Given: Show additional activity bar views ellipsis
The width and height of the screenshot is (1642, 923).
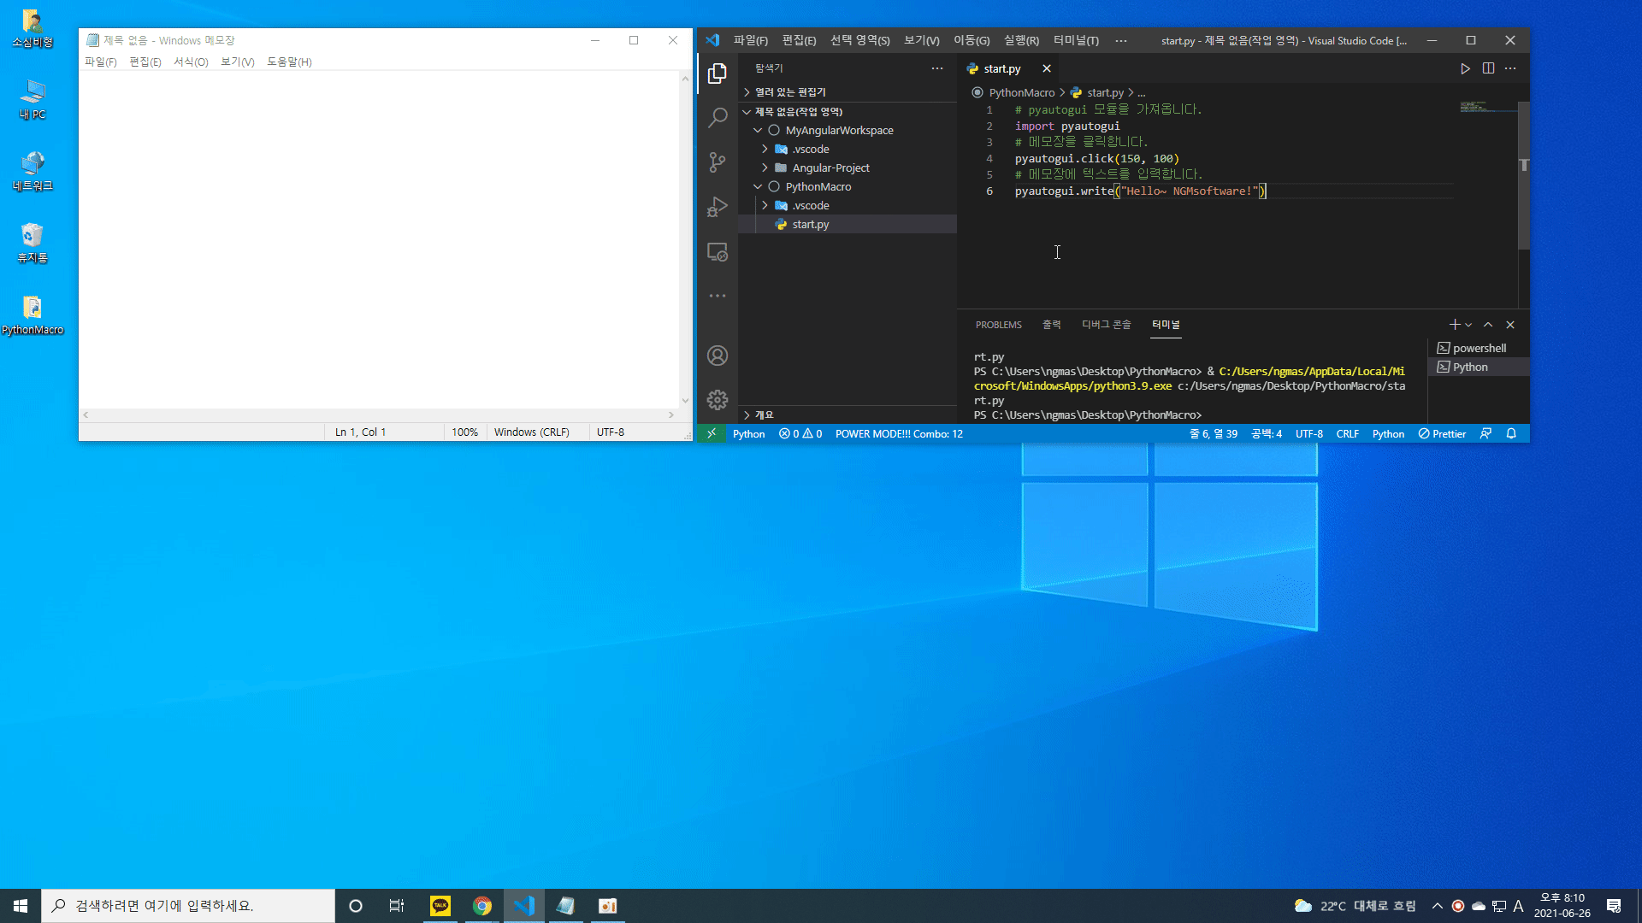Looking at the screenshot, I should pyautogui.click(x=718, y=296).
